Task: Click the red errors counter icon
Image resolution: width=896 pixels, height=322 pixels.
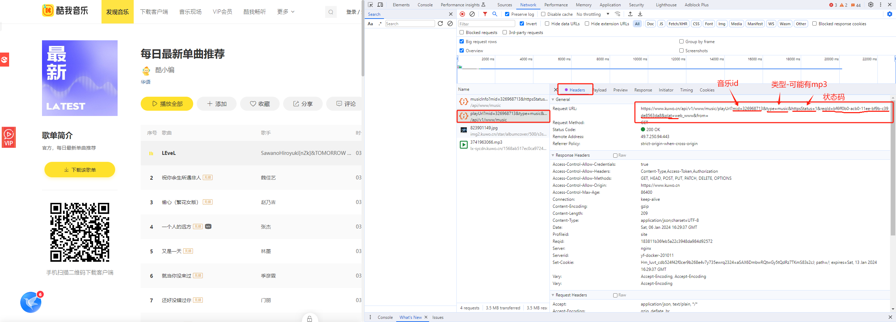Action: tap(833, 5)
